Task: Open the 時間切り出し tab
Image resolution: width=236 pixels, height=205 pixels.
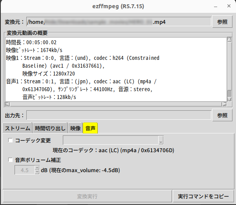Action: [50, 128]
